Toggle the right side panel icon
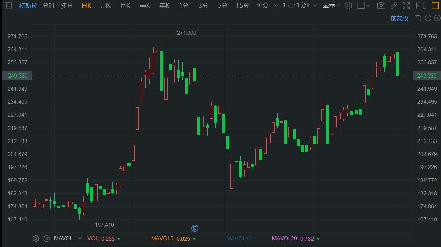Screen dimensions: 441x247 435,5
